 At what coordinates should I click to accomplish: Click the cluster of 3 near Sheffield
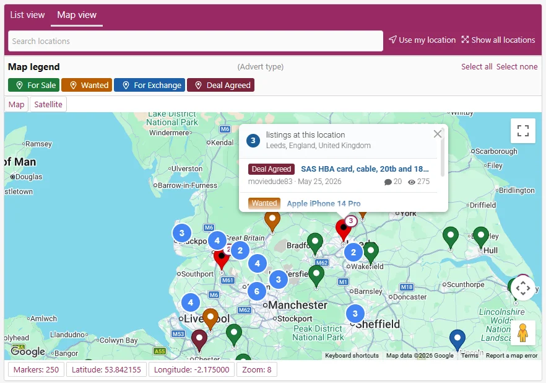355,314
